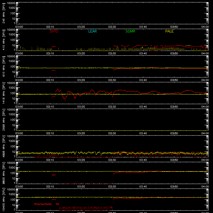The width and height of the screenshot is (213, 213).
Task: Click 03:20 tick under the 610 MHz panel
Action: coord(81,80)
